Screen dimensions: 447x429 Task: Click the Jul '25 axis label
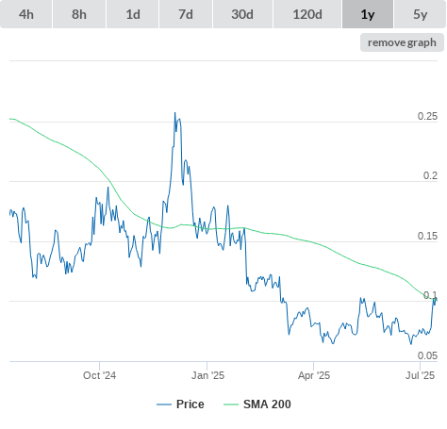point(420,375)
